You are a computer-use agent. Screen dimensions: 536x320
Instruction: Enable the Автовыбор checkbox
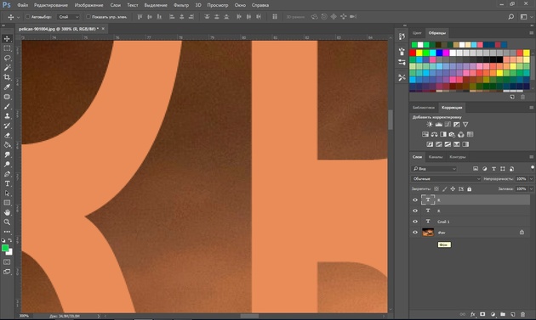point(28,17)
